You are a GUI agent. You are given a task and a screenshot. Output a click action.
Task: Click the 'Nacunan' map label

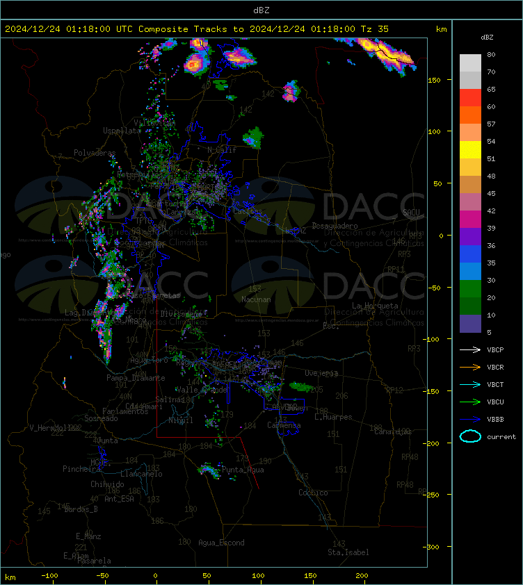click(256, 299)
